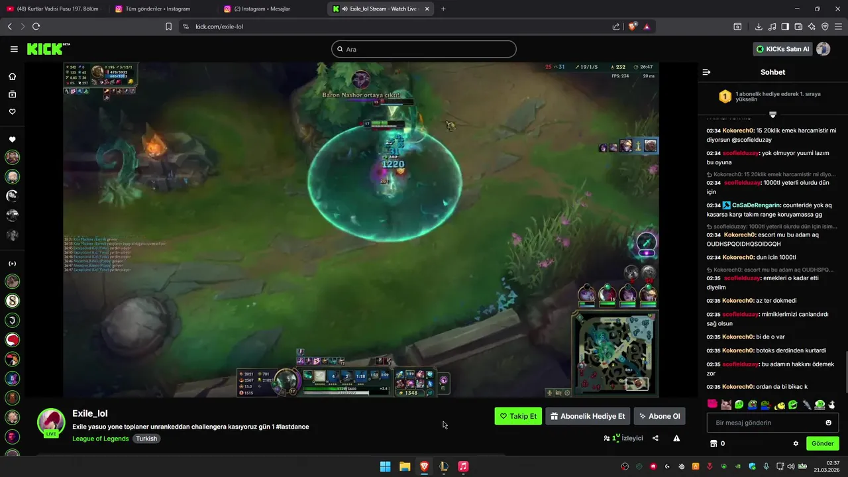The height and width of the screenshot is (477, 848).
Task: Click the address bar URL kick.com/exile-lol
Action: [x=219, y=26]
